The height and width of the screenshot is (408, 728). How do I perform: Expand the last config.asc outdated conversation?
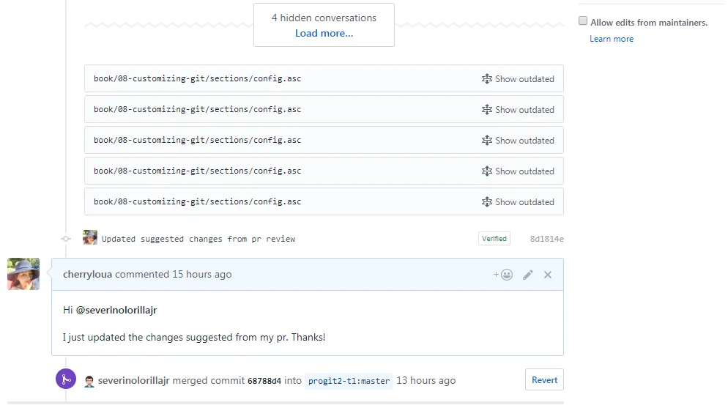point(518,202)
